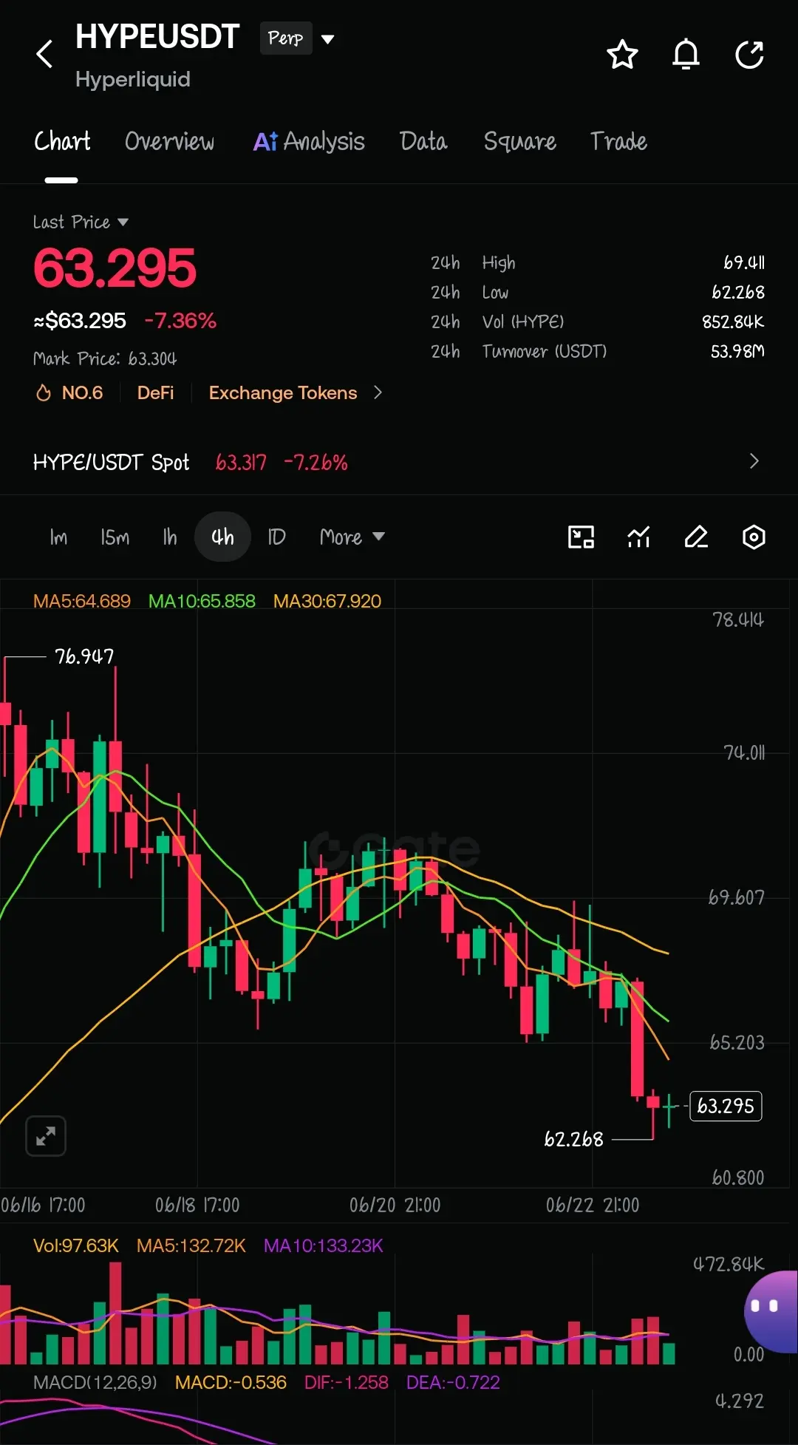Tap the 24h Turnover value 53.98M

(x=737, y=351)
